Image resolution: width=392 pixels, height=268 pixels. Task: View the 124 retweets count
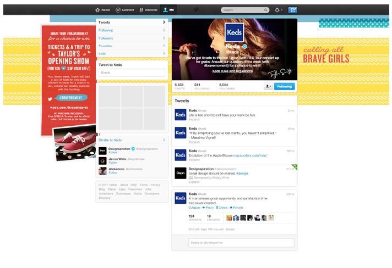click(x=195, y=217)
